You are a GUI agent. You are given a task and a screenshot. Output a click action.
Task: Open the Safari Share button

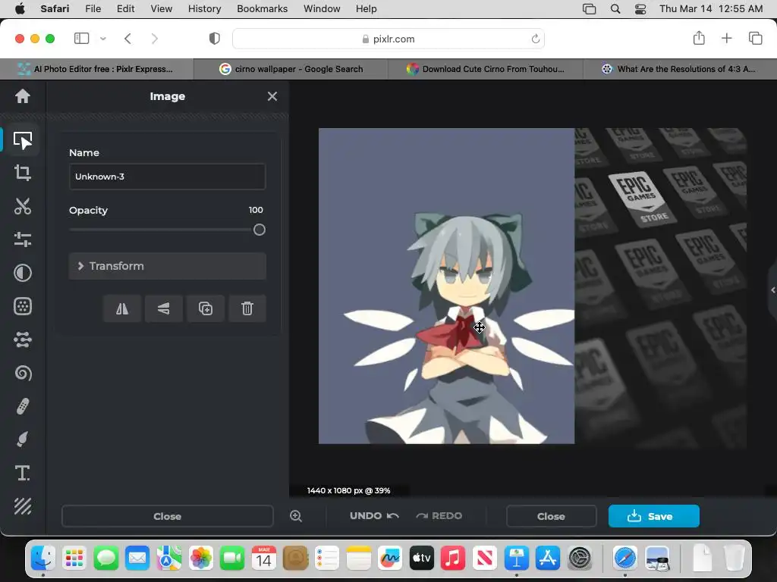pyautogui.click(x=699, y=38)
